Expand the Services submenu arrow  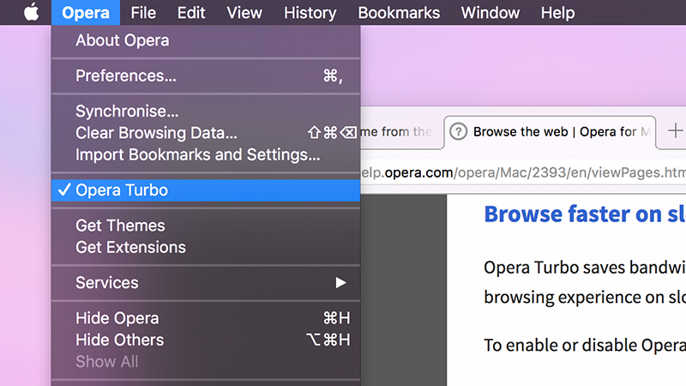click(x=340, y=283)
